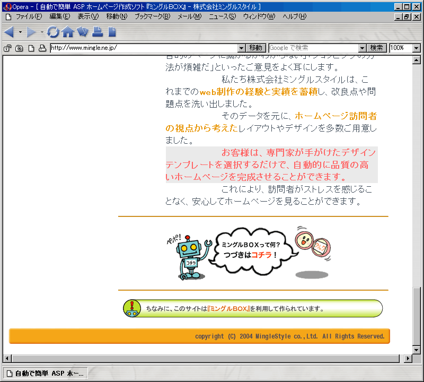Toggle images with the camera icon
This screenshot has width=424, height=382.
[19, 48]
